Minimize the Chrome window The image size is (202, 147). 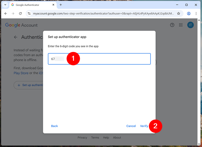pyautogui.click(x=177, y=5)
